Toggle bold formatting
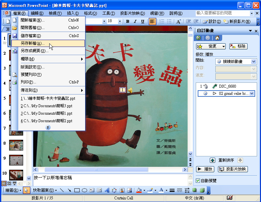This screenshot has height=202, width=261. coord(128,22)
